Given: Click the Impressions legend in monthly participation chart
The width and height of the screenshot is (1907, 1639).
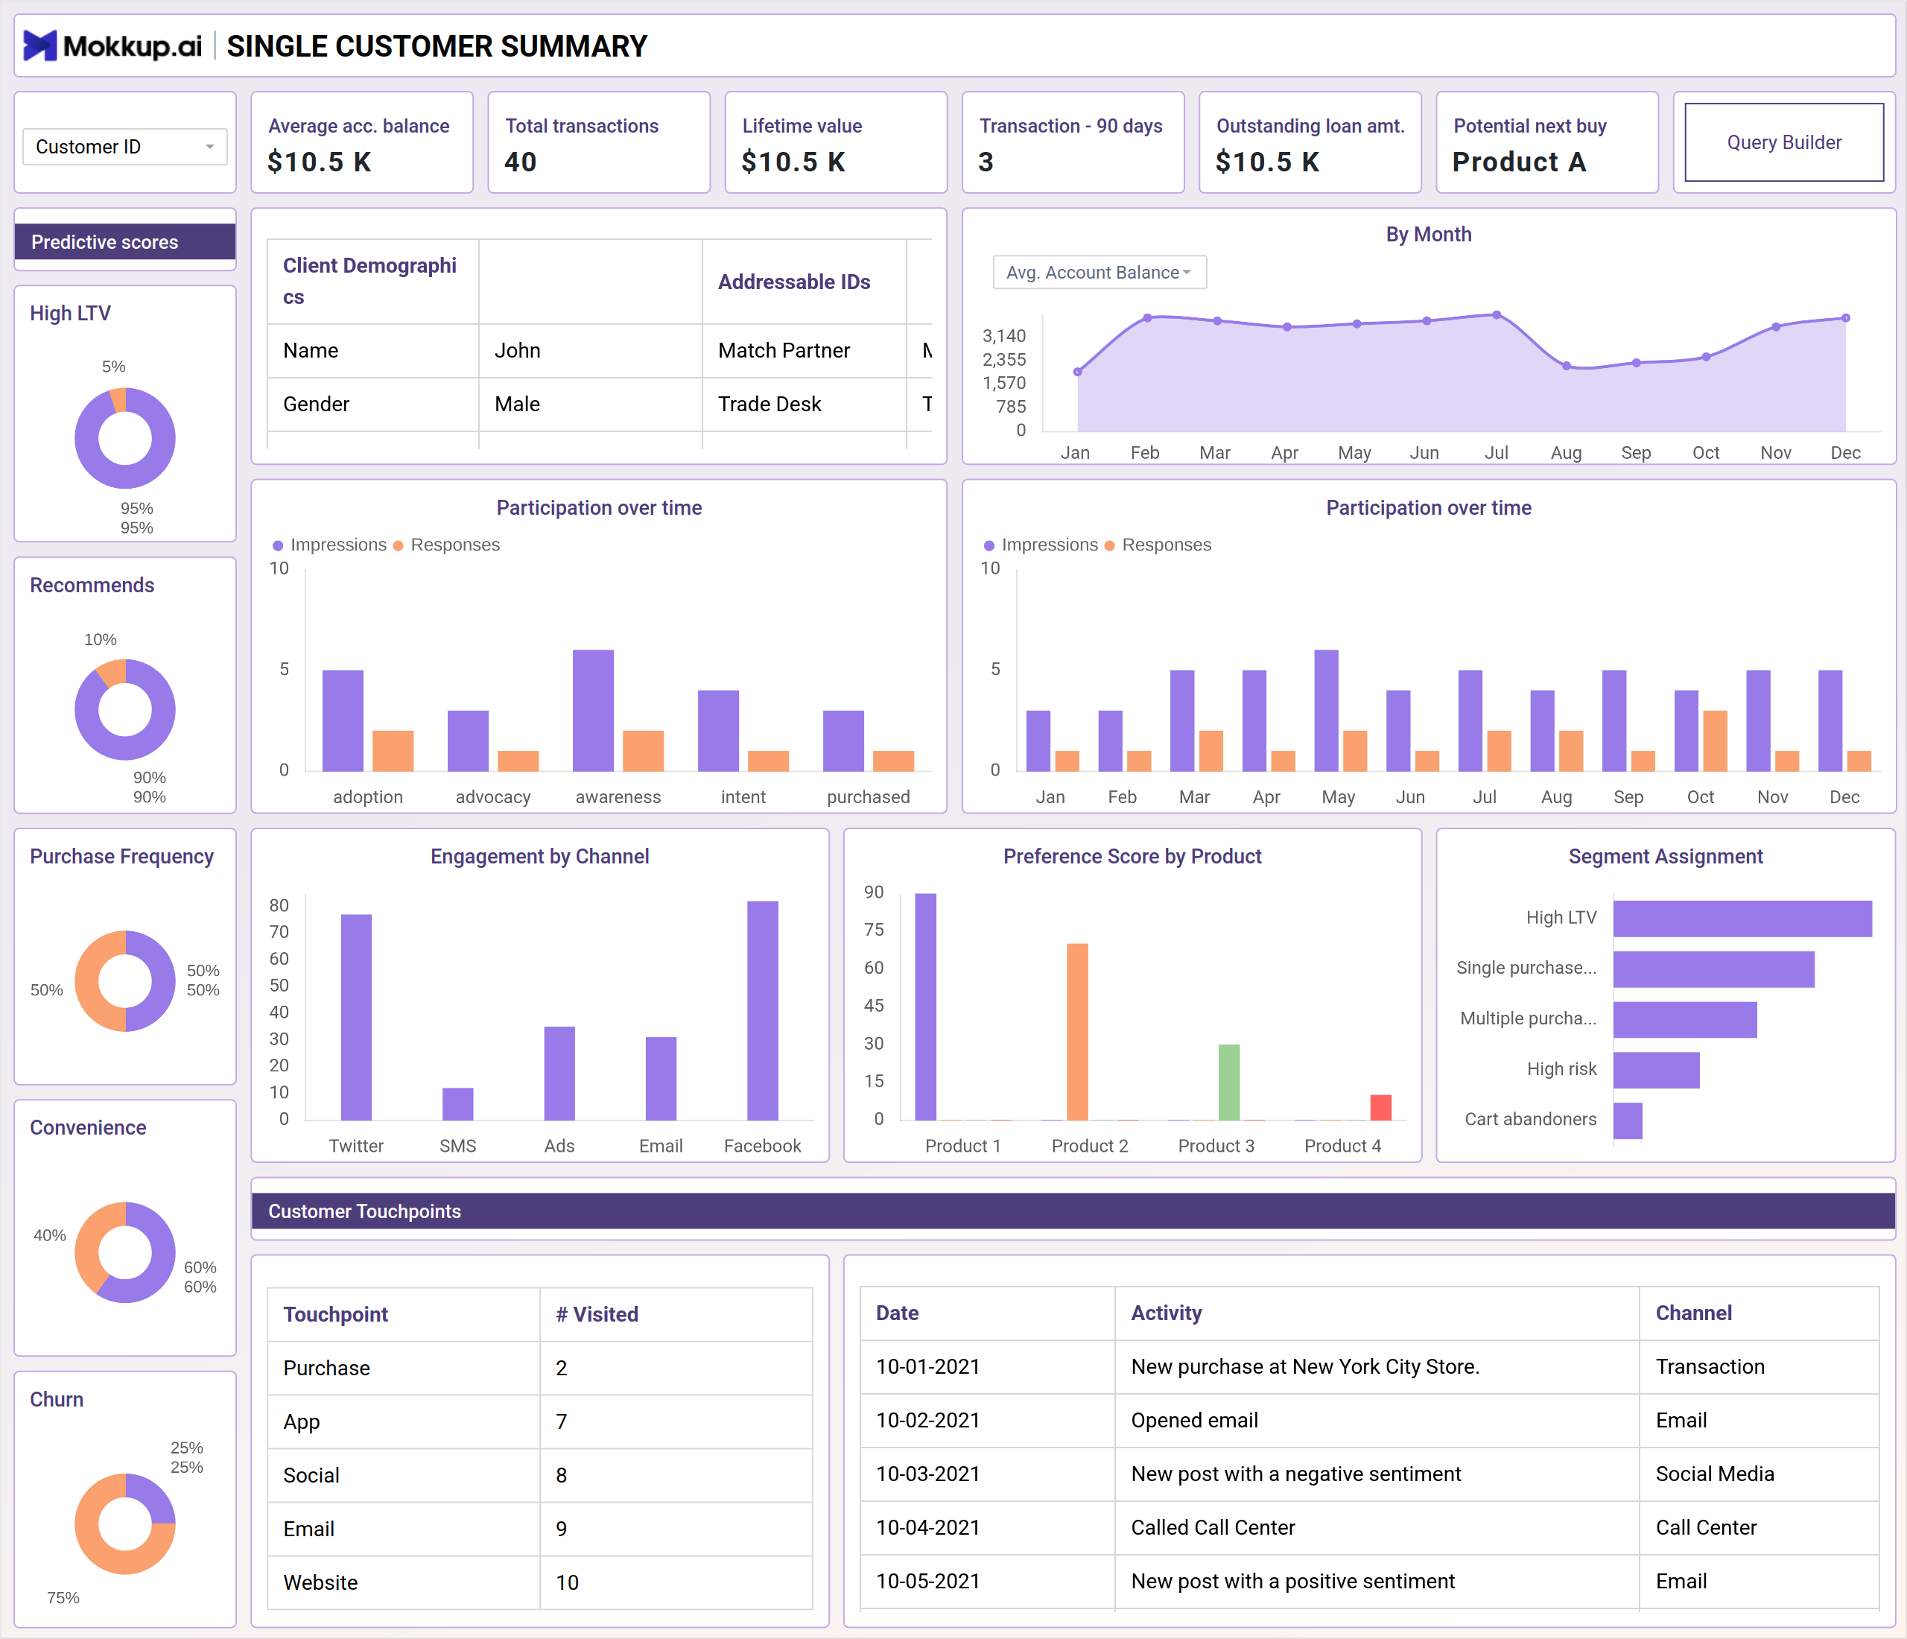Looking at the screenshot, I should (1041, 545).
